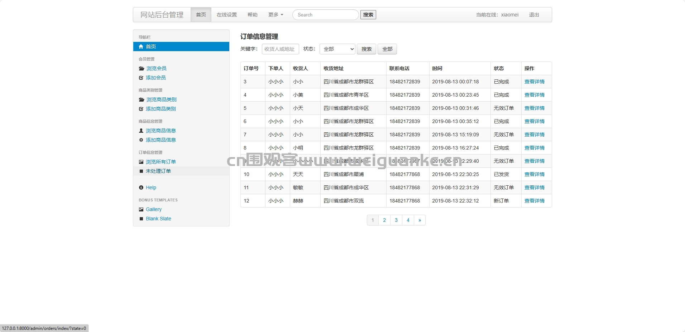Click square icon next to Blank Slate

tap(141, 219)
